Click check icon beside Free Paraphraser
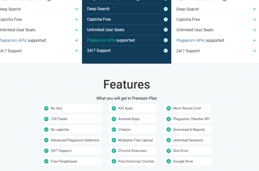 [46, 161]
